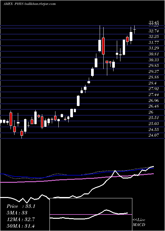Click the 27.44 price axis label
Viewport: 165px width, 231px height.
click(x=154, y=95)
